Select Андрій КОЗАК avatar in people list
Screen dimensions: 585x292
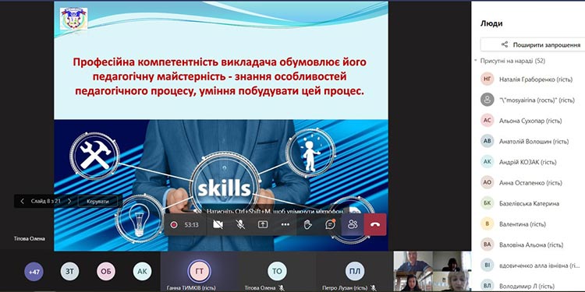487,162
